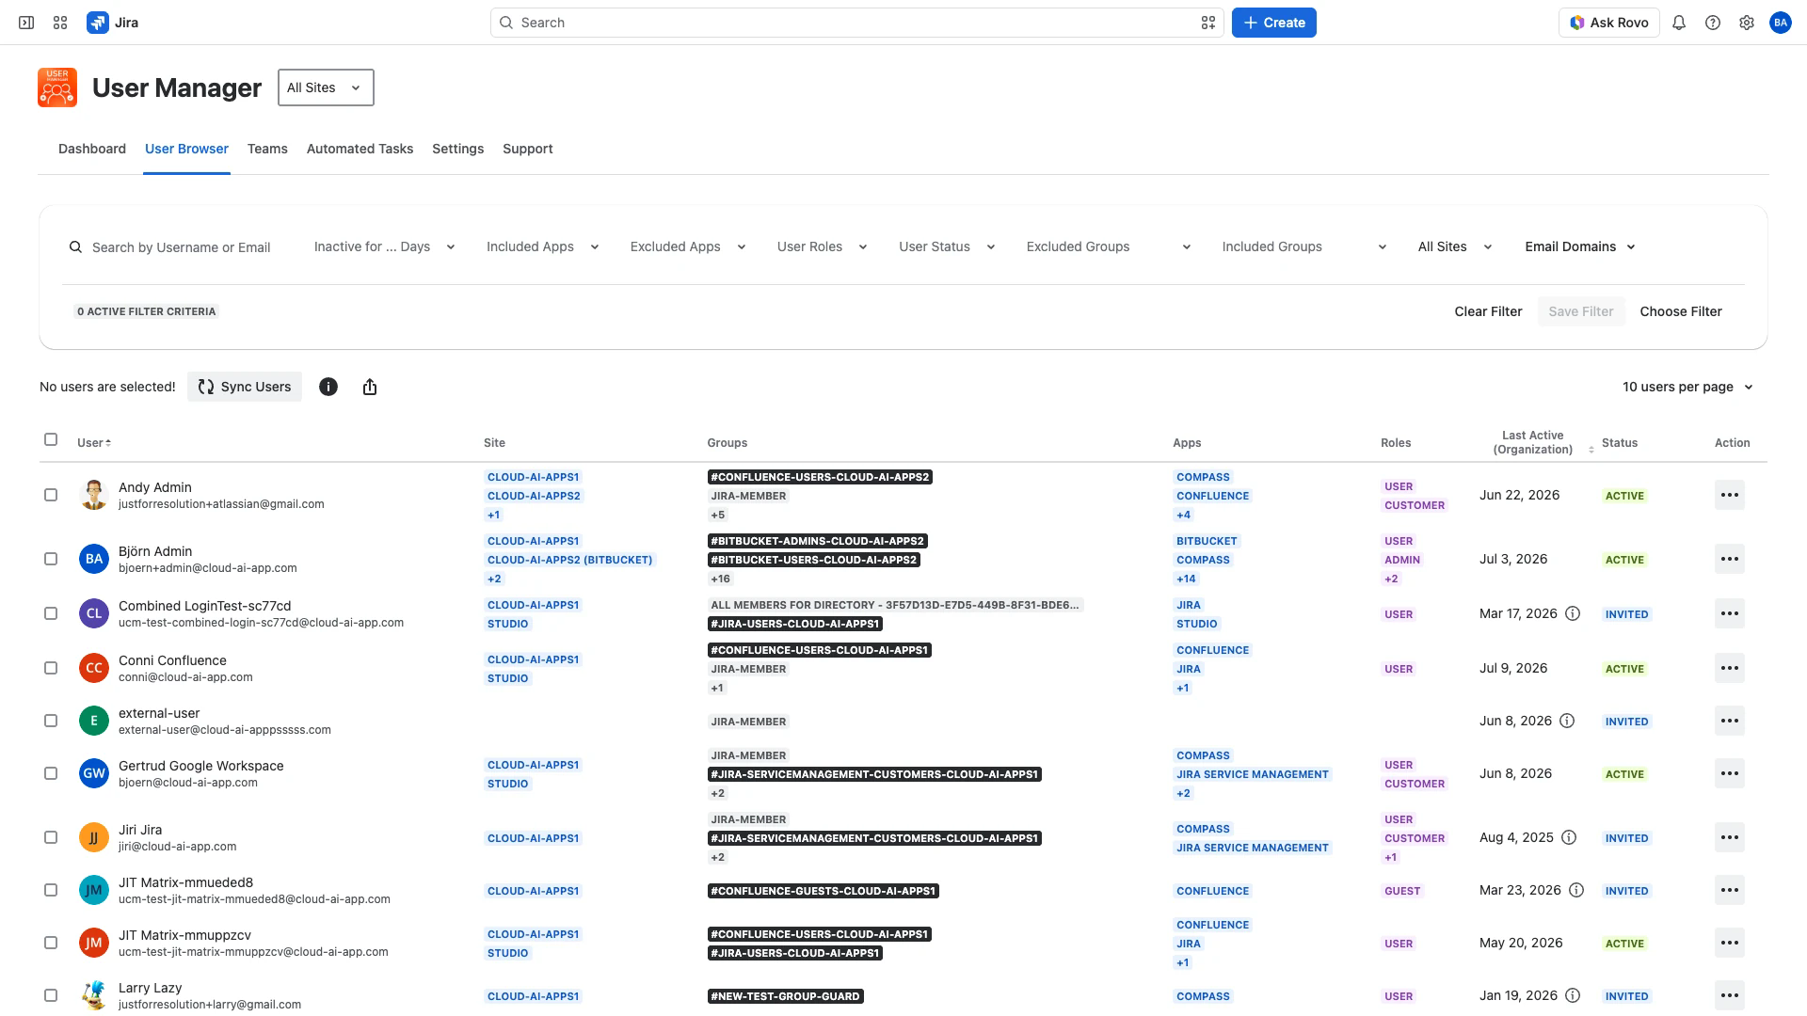
Task: Click the blue Create button
Action: click(x=1274, y=23)
